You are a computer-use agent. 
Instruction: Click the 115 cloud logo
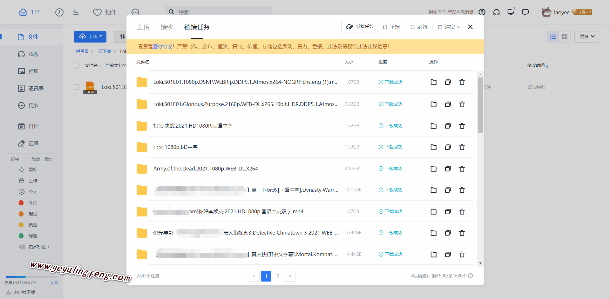(30, 12)
